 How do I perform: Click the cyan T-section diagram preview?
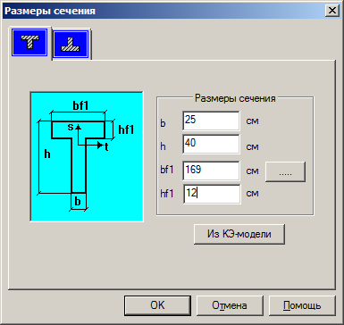87,156
